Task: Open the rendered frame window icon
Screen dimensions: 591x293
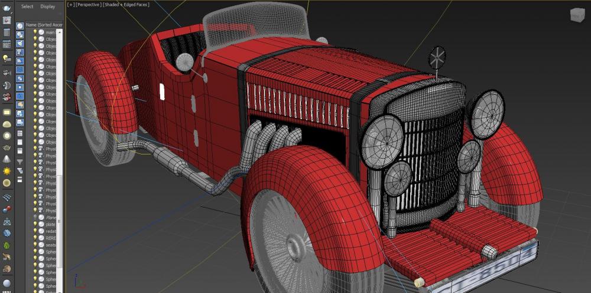Action: [x=7, y=20]
